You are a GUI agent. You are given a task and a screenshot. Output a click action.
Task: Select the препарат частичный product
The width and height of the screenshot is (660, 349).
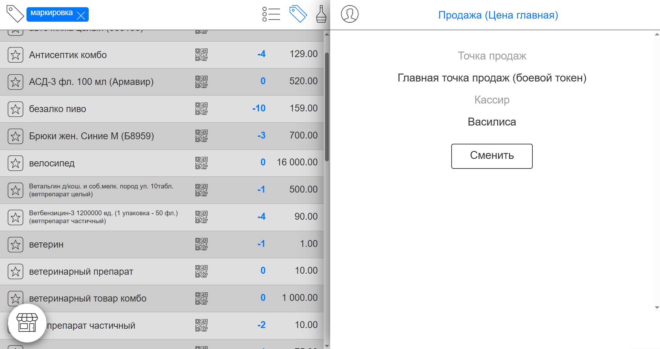(91, 326)
